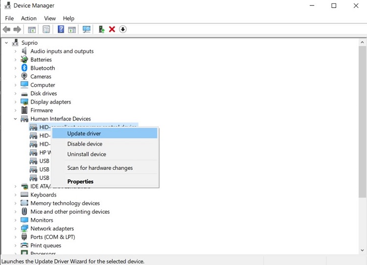This screenshot has width=367, height=265.
Task: Click the red X Uninstall device icon
Action: pyautogui.click(x=112, y=29)
